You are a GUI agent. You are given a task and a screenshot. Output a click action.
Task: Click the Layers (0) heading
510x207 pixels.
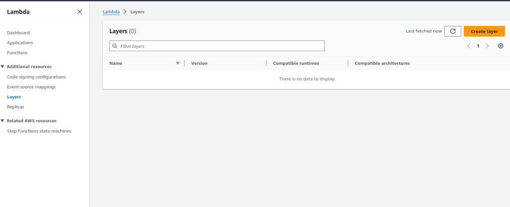tap(123, 31)
